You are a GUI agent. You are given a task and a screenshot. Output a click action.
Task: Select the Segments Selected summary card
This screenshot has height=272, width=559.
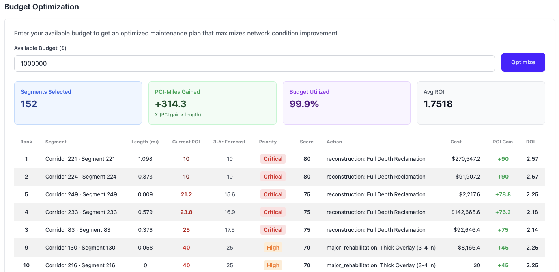click(x=78, y=103)
